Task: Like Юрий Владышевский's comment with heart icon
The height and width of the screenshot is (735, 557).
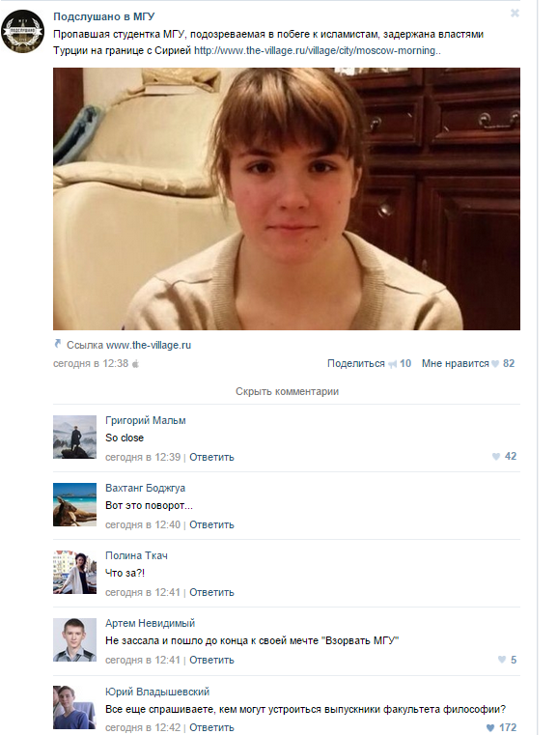Action: coord(490,727)
